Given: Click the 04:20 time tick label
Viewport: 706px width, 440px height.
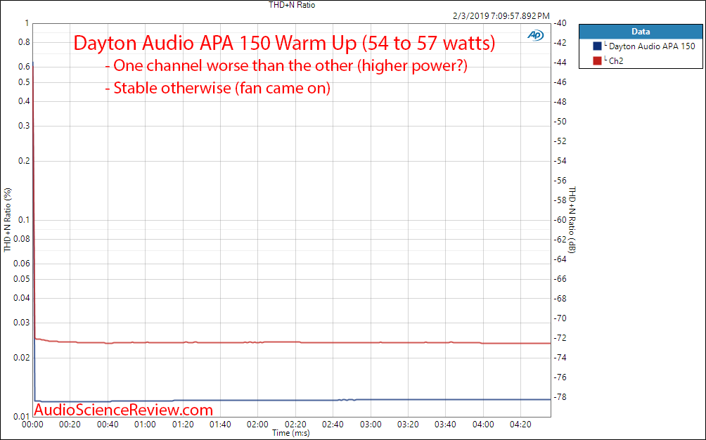Looking at the screenshot, I should coord(520,425).
